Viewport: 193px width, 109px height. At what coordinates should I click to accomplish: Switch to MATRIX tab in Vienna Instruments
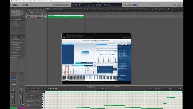click(124, 45)
